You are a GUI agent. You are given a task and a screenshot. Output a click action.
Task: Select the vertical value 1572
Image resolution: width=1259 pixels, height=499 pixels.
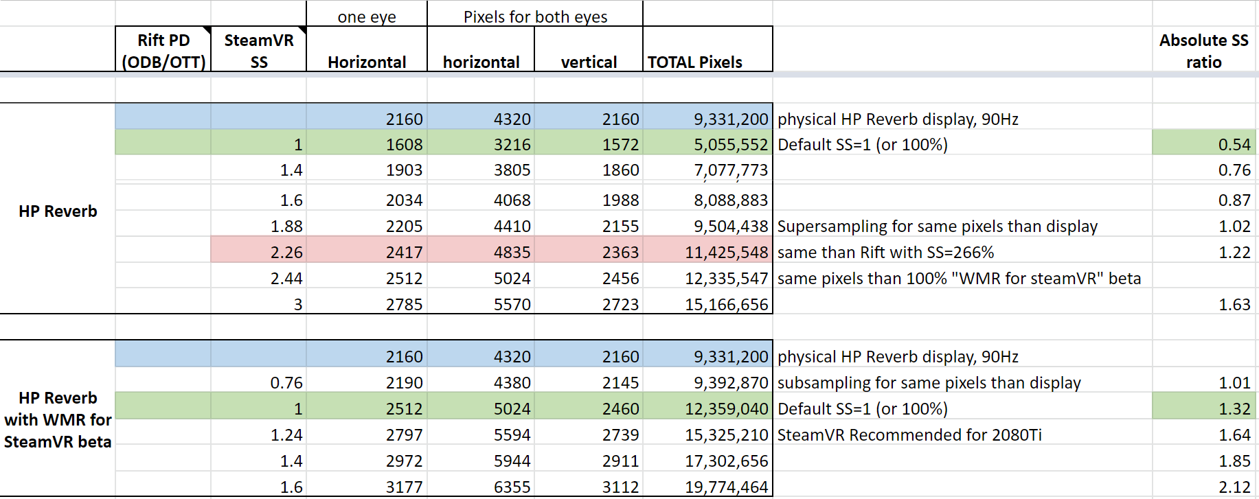[x=589, y=142]
